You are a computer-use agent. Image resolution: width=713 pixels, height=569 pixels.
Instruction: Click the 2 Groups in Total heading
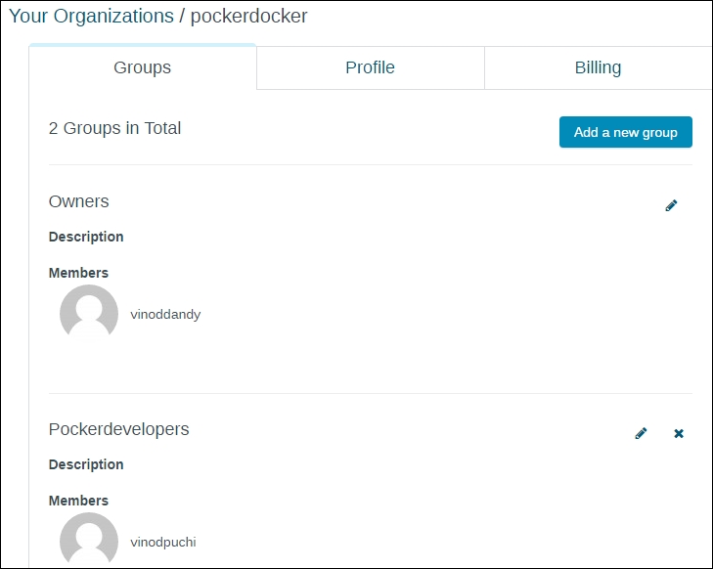click(115, 128)
